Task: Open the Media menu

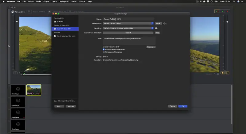Action: point(39,2)
